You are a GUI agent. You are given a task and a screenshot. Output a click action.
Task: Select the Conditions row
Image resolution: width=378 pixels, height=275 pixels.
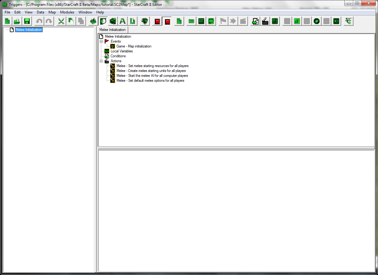118,56
